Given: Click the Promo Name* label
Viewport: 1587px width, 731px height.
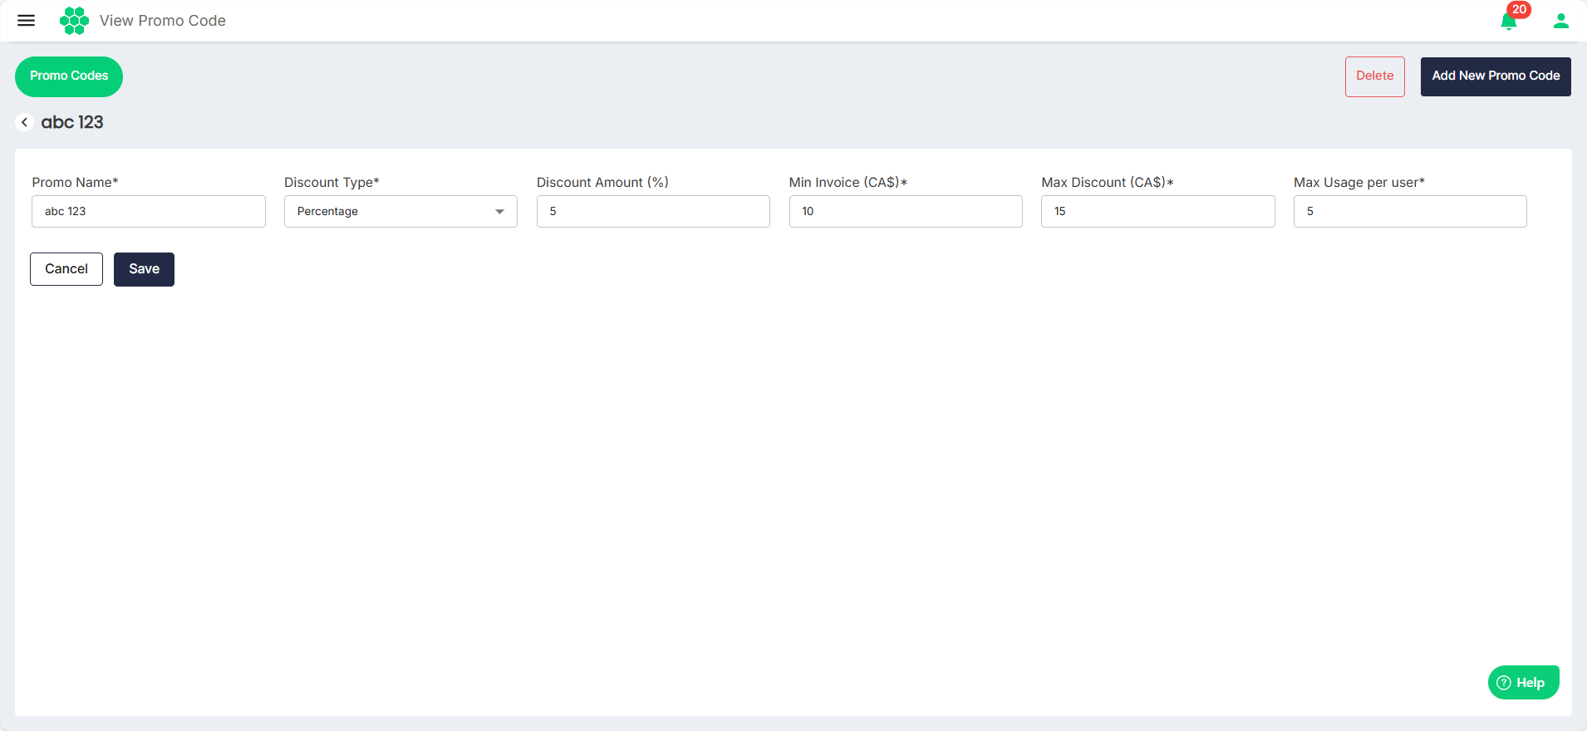Looking at the screenshot, I should 75,182.
